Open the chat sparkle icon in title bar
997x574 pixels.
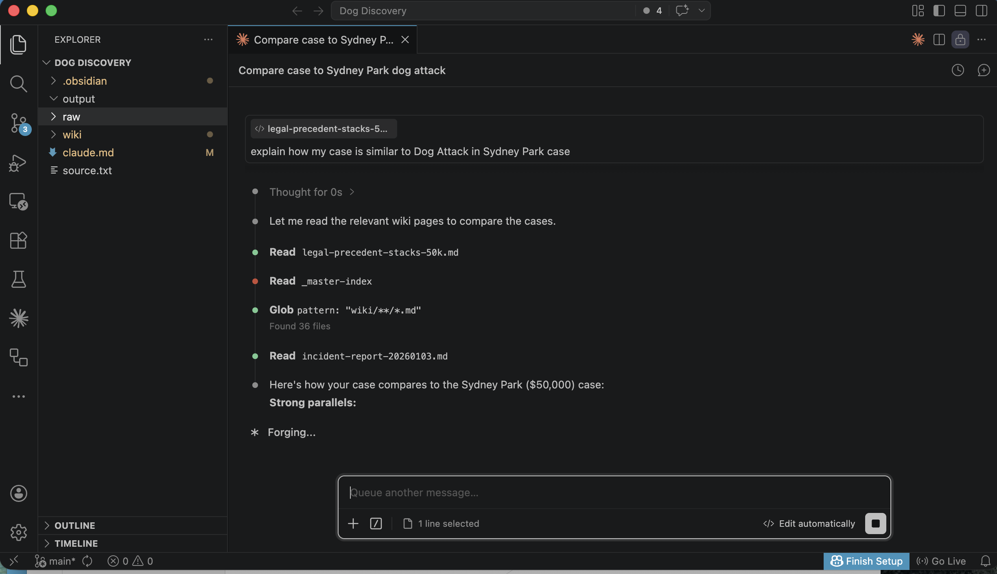click(x=682, y=11)
